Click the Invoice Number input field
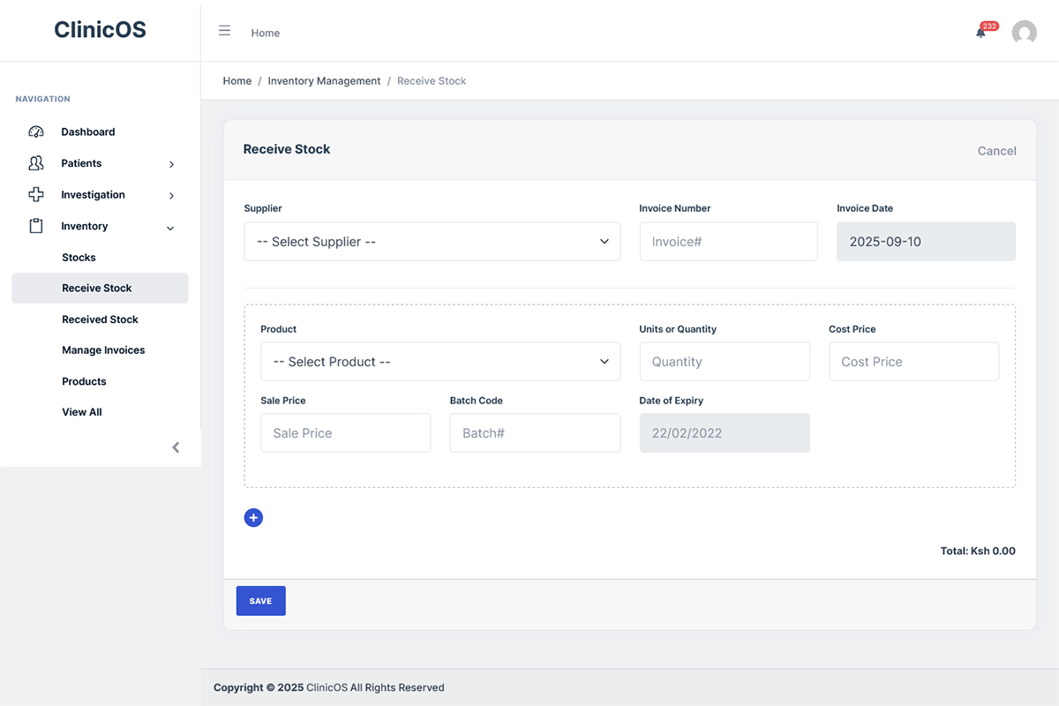 (x=728, y=241)
